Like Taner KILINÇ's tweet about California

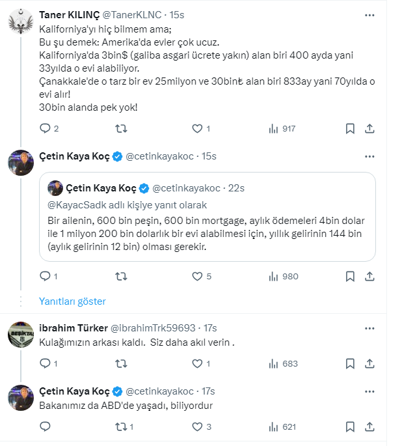pos(197,129)
